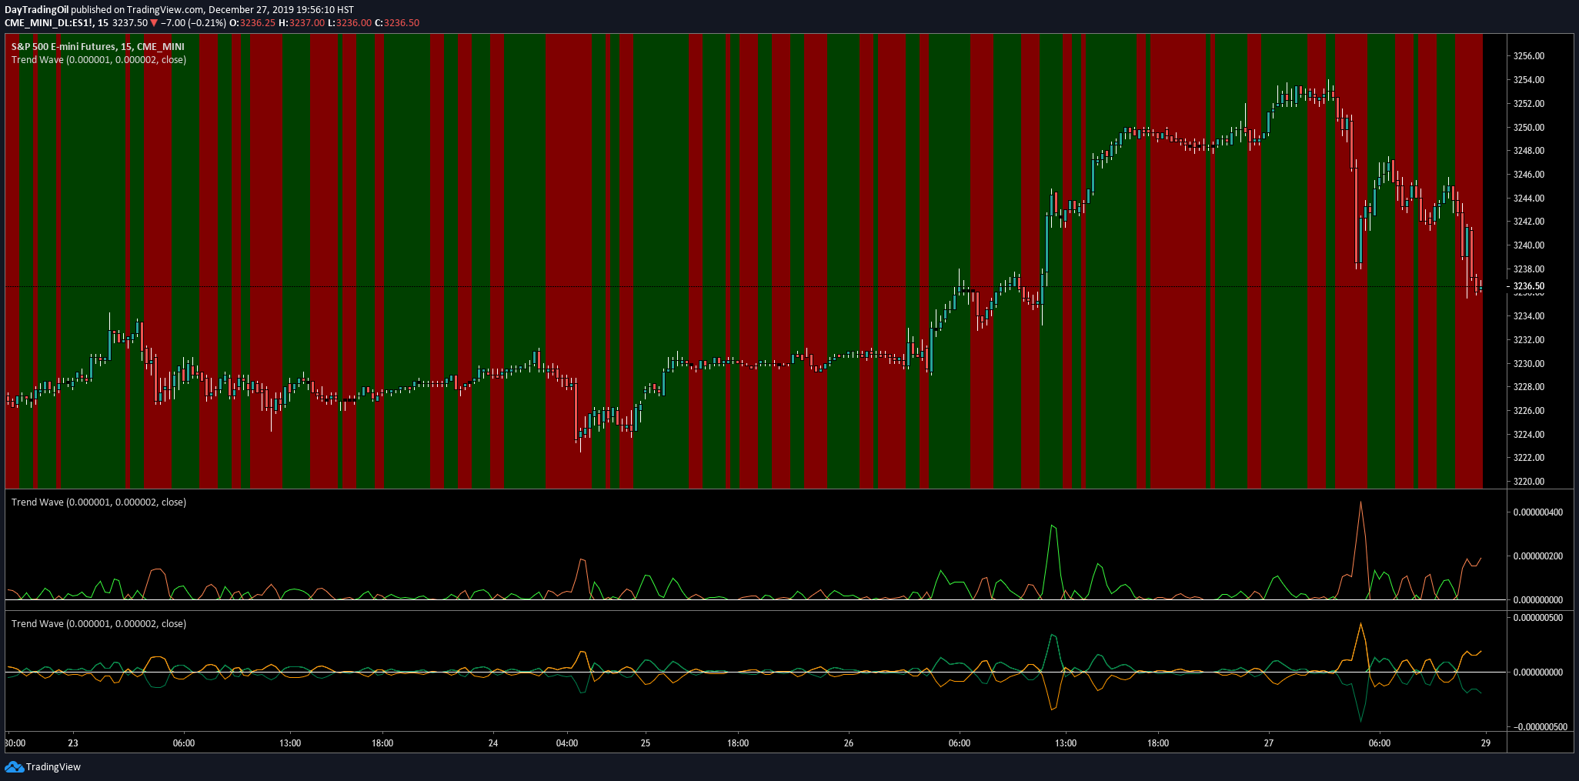Click the 27 date label on time axis
This screenshot has height=781, width=1579.
1269,743
